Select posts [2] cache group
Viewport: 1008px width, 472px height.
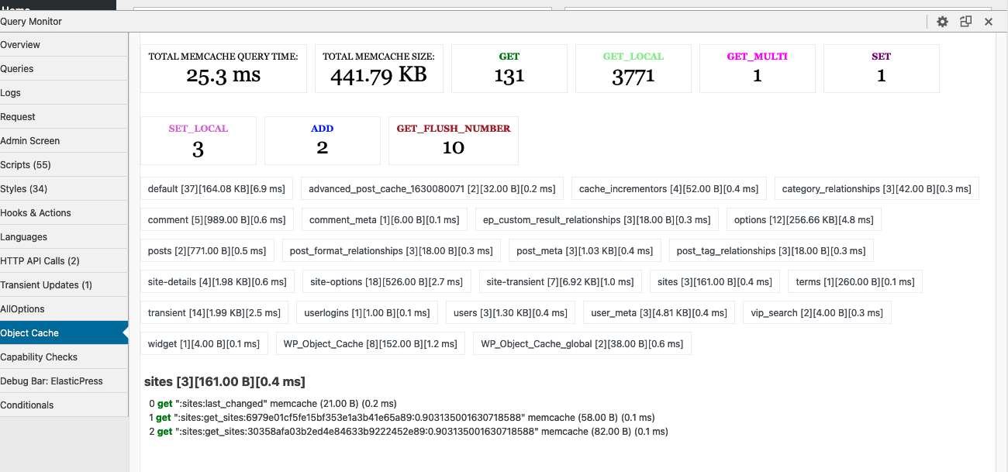pos(207,250)
